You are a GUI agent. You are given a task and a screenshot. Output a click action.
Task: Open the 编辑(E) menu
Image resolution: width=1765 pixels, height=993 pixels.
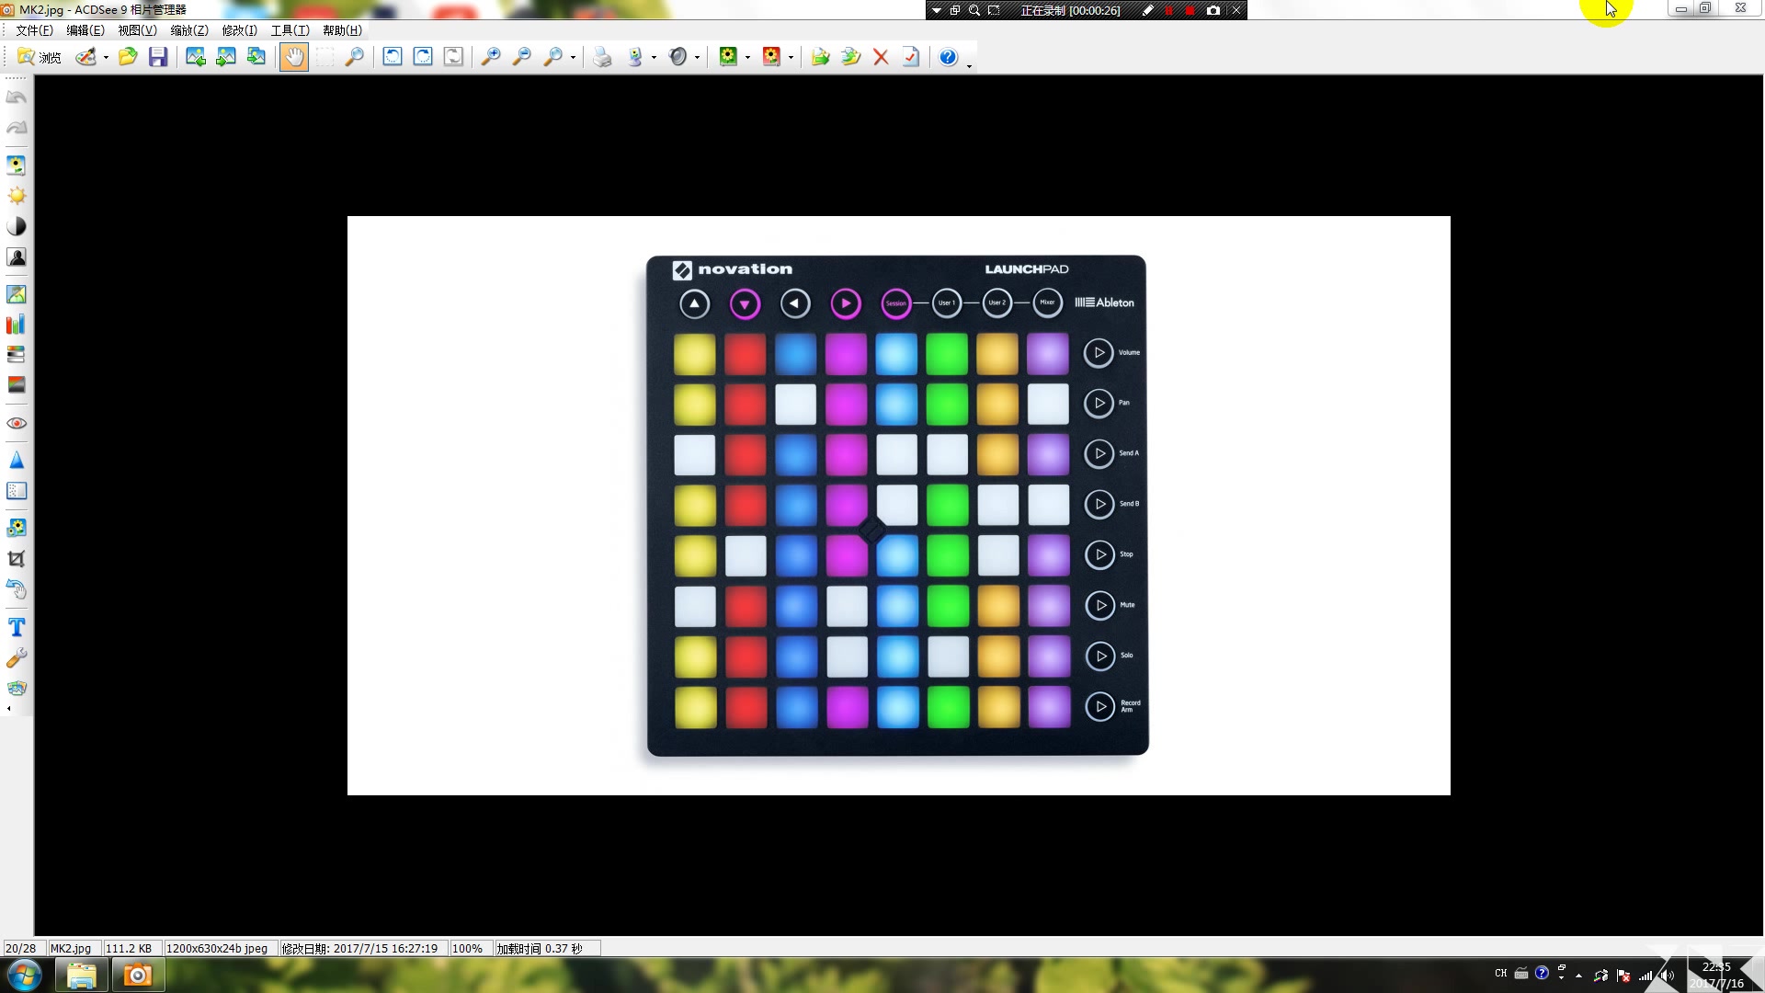pos(85,30)
